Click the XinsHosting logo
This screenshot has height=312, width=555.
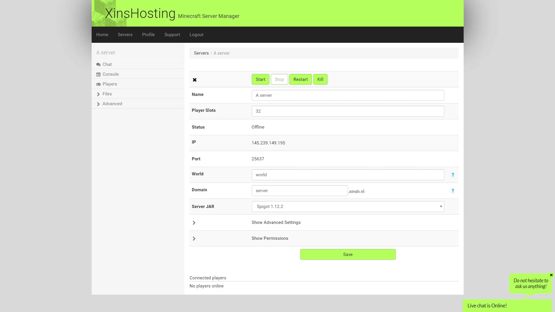[x=140, y=13]
